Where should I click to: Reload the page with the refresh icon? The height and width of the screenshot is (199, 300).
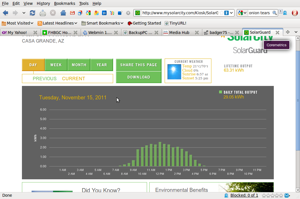(32, 13)
